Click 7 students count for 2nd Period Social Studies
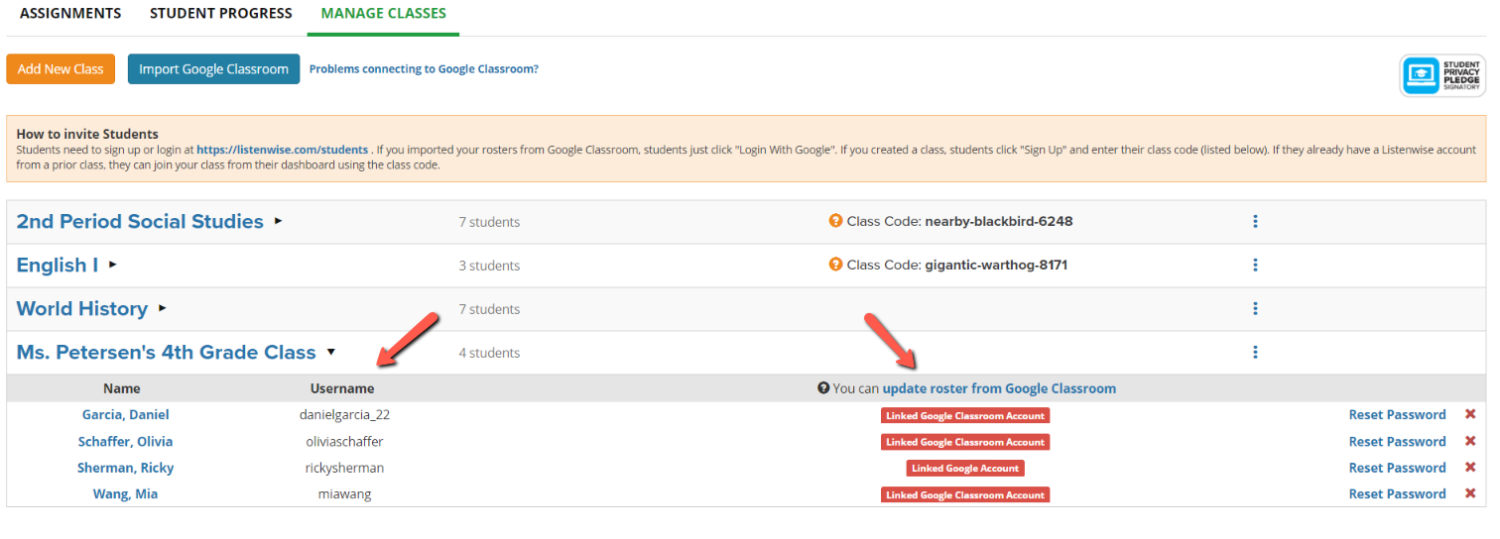Screen dimensions: 1500x539 pos(489,222)
